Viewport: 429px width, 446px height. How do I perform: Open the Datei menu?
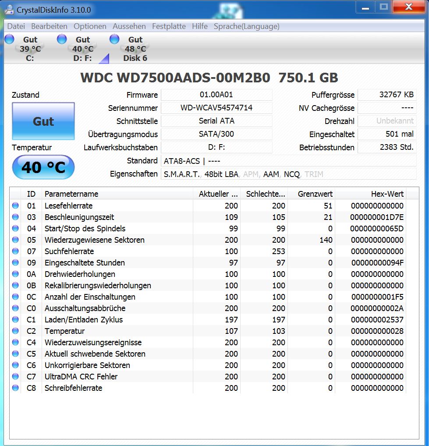pos(16,26)
